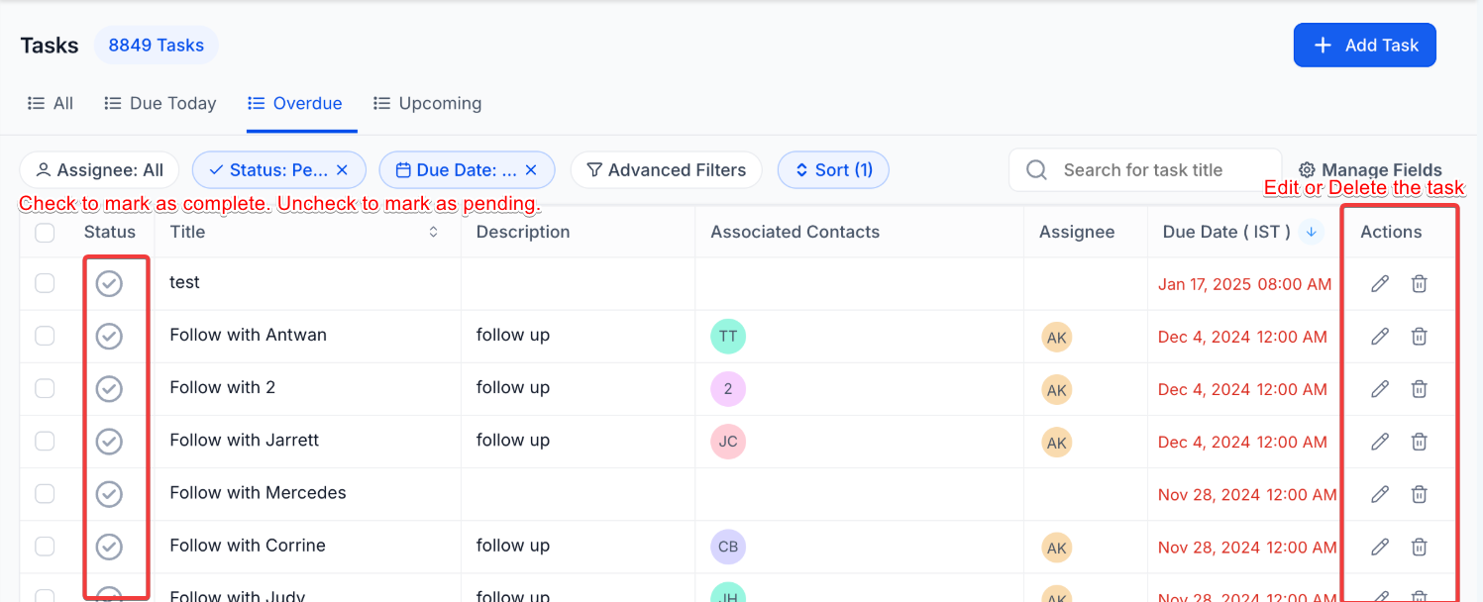
Task: Delete the 'Follow with Corrine' task
Action: click(1419, 547)
